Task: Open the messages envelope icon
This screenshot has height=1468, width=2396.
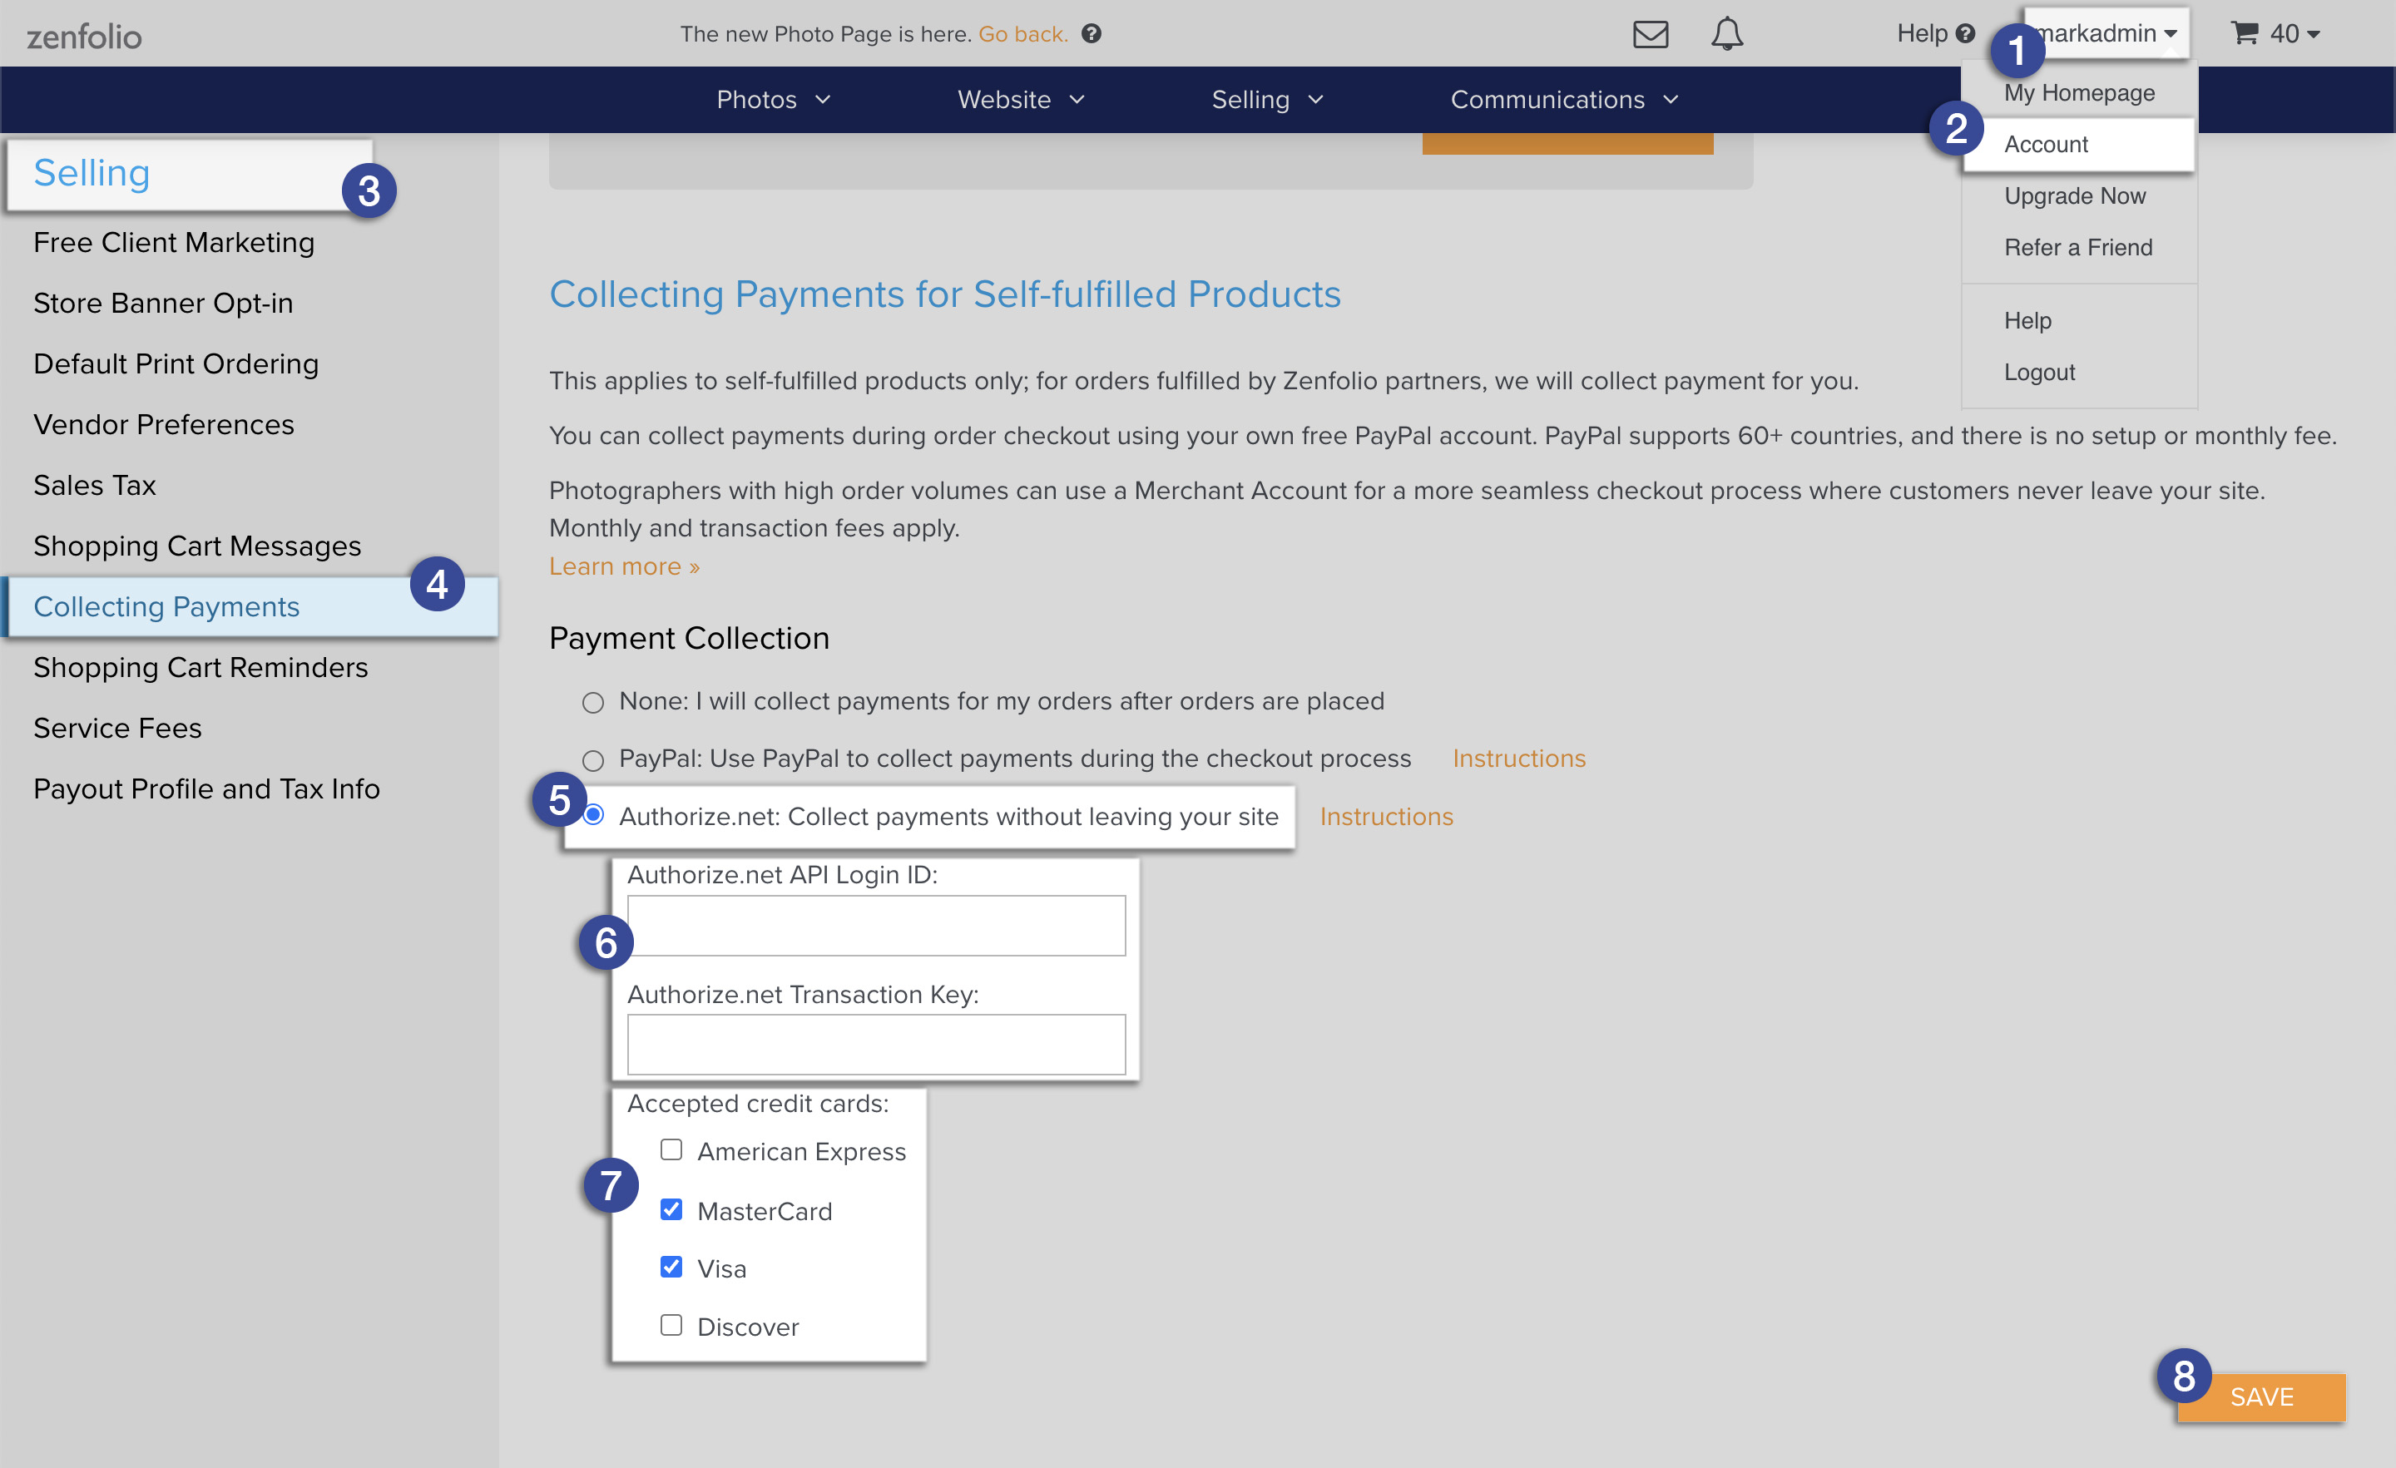Action: pyautogui.click(x=1651, y=34)
